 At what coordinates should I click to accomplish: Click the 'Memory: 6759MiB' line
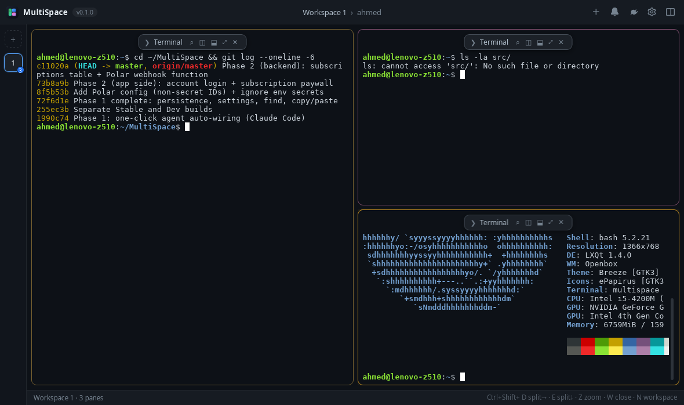coord(615,325)
